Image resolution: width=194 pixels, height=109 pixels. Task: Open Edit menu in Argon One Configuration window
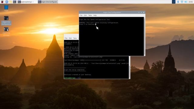click(85, 15)
